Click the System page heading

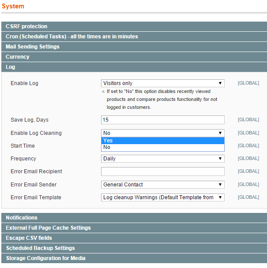(x=13, y=6)
